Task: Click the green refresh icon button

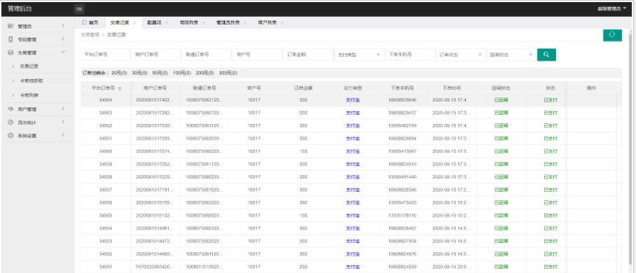Action: 612,35
